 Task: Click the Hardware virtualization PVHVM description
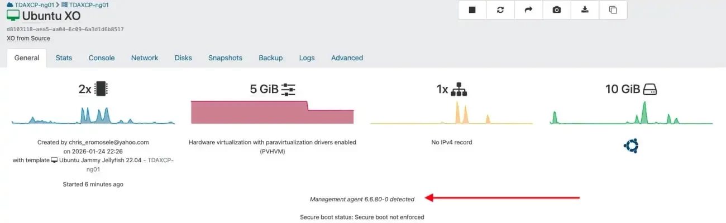[x=273, y=147]
